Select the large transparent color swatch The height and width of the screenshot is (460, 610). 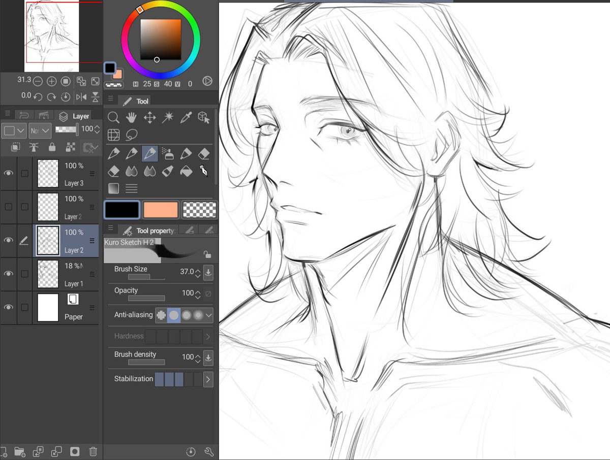[199, 210]
